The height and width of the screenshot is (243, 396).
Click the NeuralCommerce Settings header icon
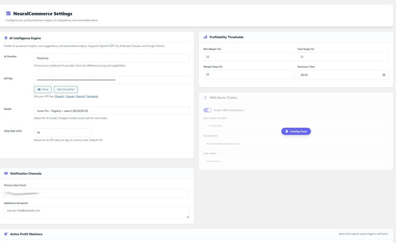point(8,13)
